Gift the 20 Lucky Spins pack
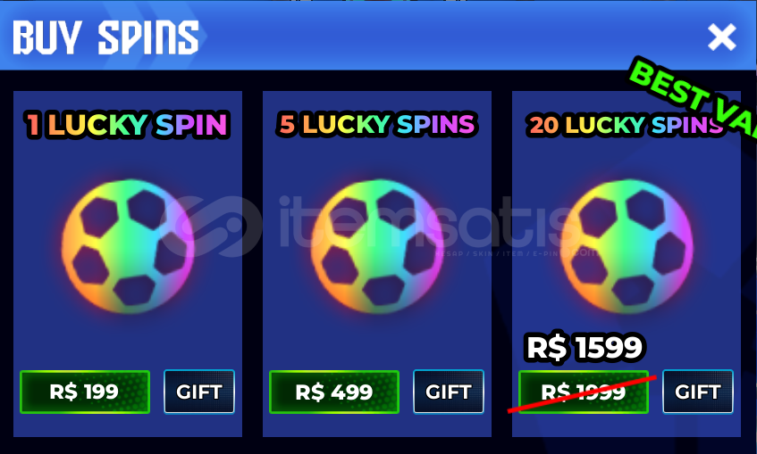The image size is (757, 454). coord(698,392)
